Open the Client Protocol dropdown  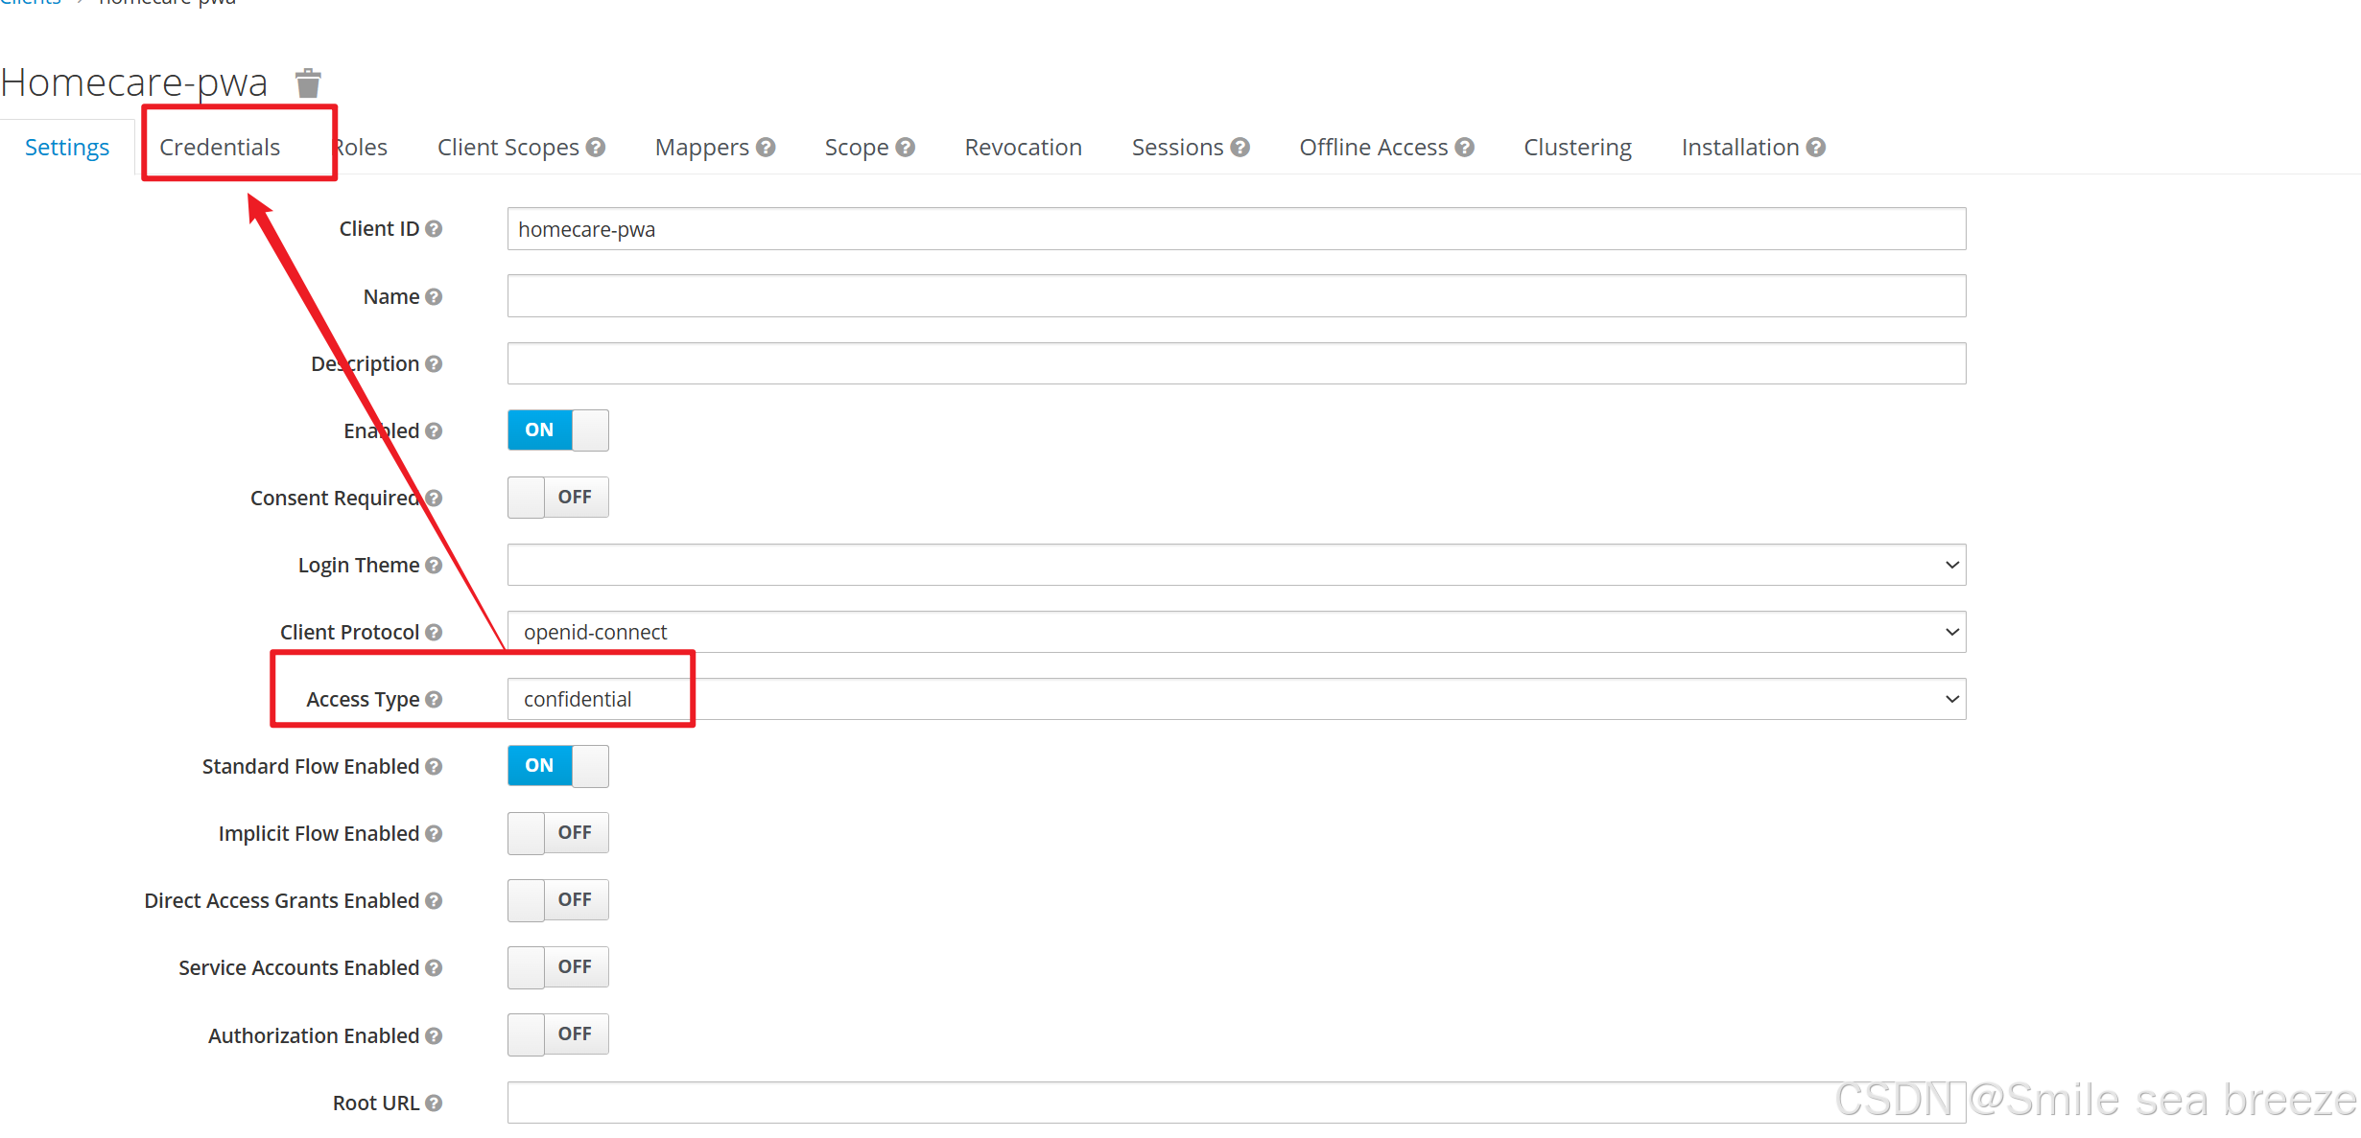click(x=1236, y=633)
